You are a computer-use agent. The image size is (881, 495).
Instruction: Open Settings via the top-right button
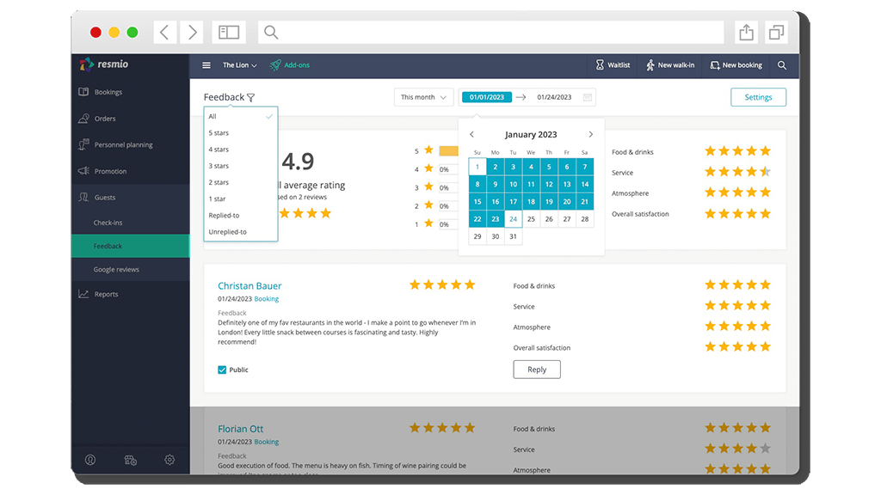click(758, 97)
